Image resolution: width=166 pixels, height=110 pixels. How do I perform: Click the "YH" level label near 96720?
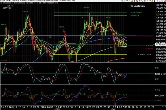coord(149,46)
